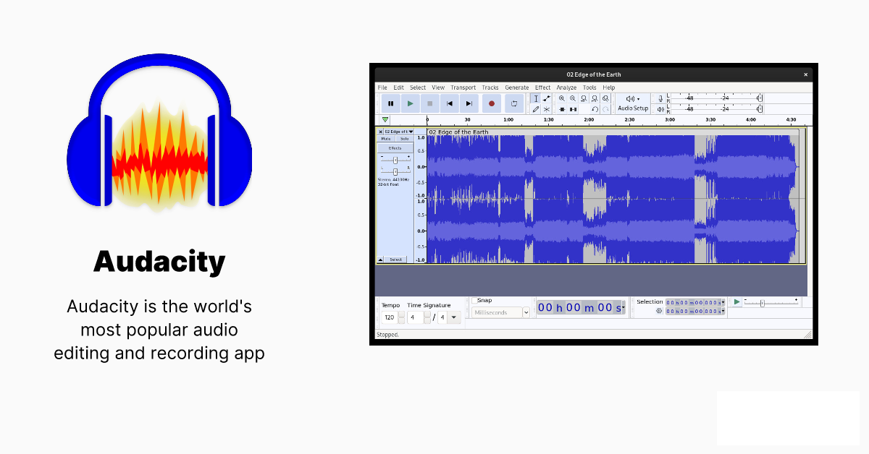Click the Zoom Toggle icon
Screen dimensions: 869x454
click(x=605, y=98)
